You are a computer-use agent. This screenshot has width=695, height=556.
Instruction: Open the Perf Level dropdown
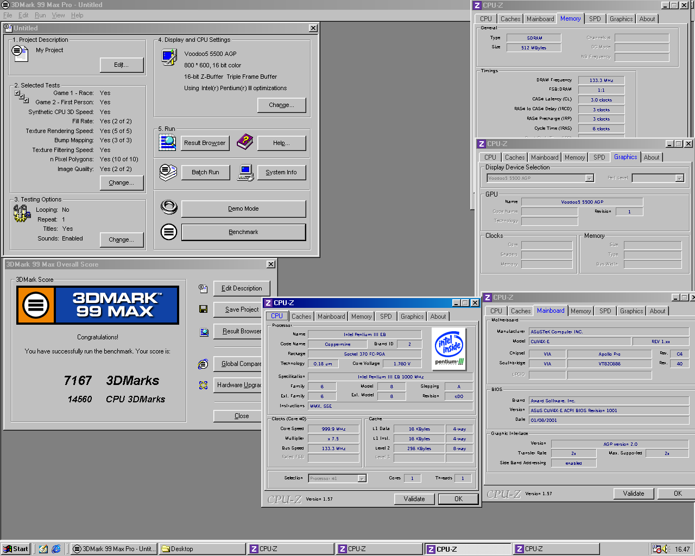point(679,178)
